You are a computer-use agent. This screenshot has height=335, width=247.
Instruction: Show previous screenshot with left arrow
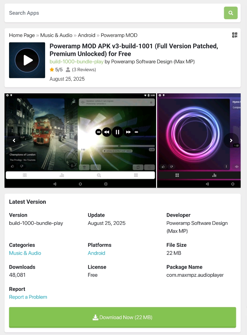coord(14,140)
